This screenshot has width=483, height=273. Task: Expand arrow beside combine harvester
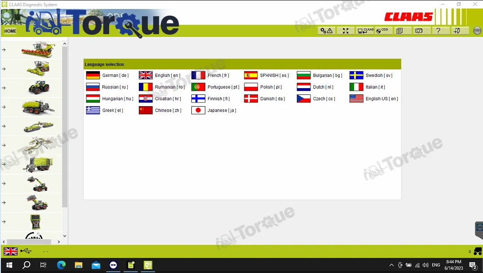[4, 49]
